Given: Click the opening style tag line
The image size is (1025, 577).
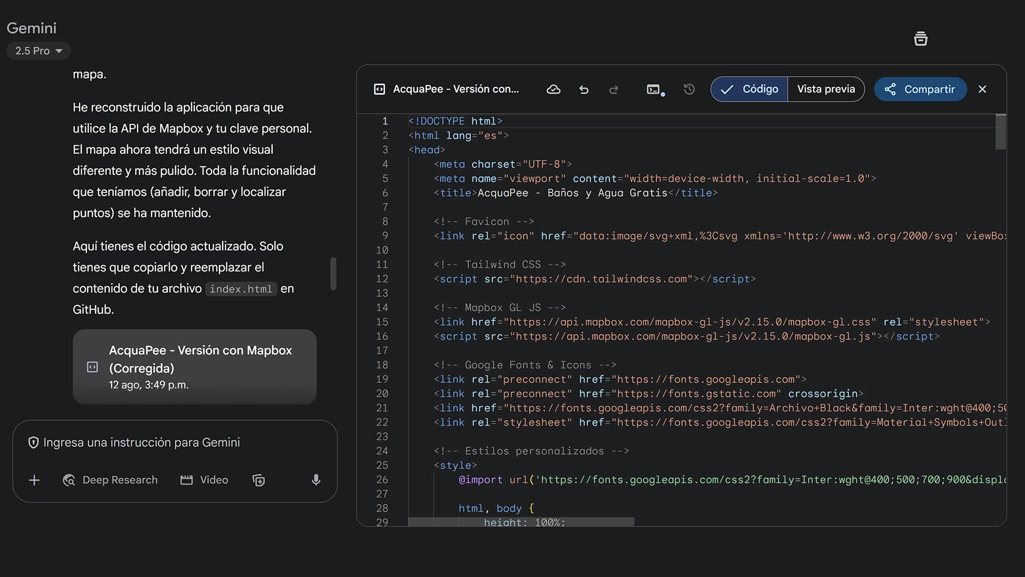Looking at the screenshot, I should pyautogui.click(x=455, y=465).
